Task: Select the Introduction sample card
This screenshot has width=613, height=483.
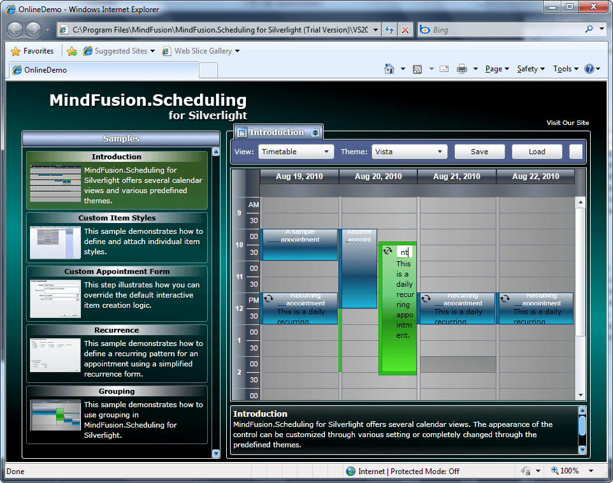Action: (117, 180)
